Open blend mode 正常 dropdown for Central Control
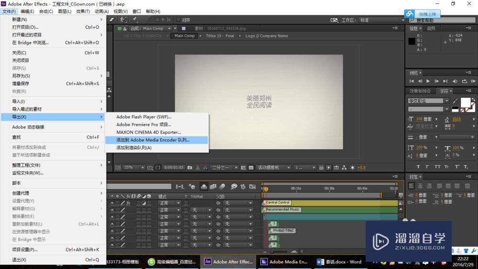 tap(169, 203)
